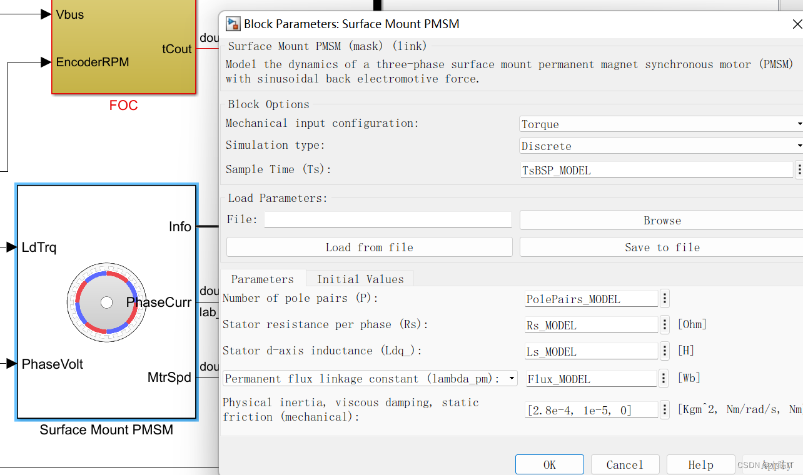This screenshot has width=803, height=475.
Task: Open options menu beside Rs_MODEL field
Action: (665, 325)
